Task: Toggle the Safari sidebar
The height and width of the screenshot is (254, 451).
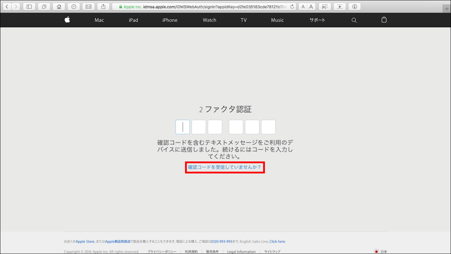Action: tap(29, 6)
